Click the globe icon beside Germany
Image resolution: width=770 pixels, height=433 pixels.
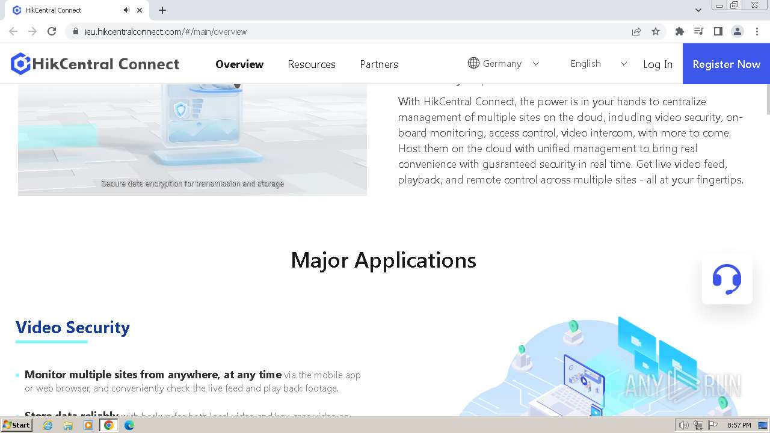[x=473, y=63]
